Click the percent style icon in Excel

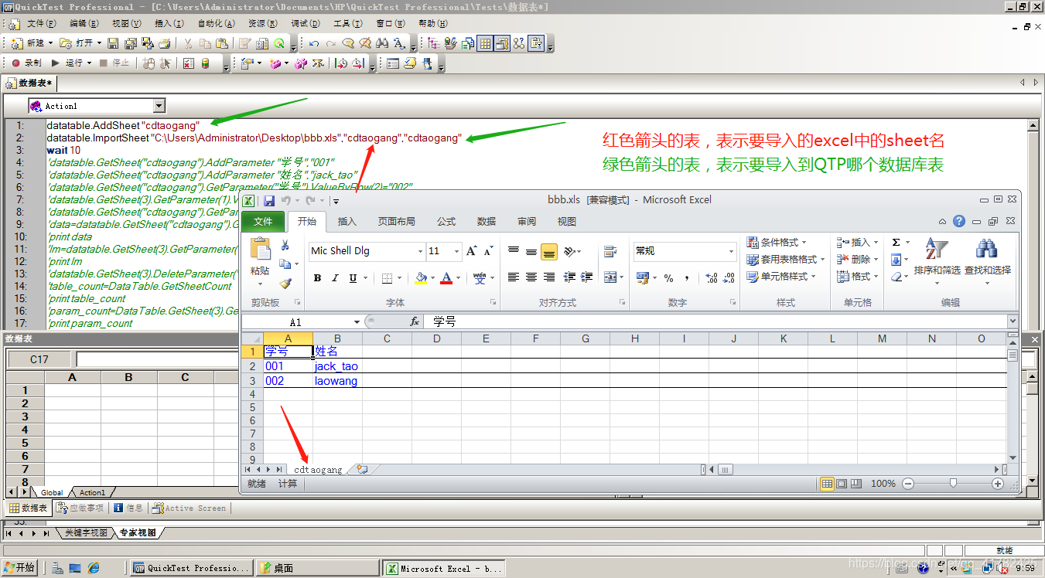click(669, 278)
